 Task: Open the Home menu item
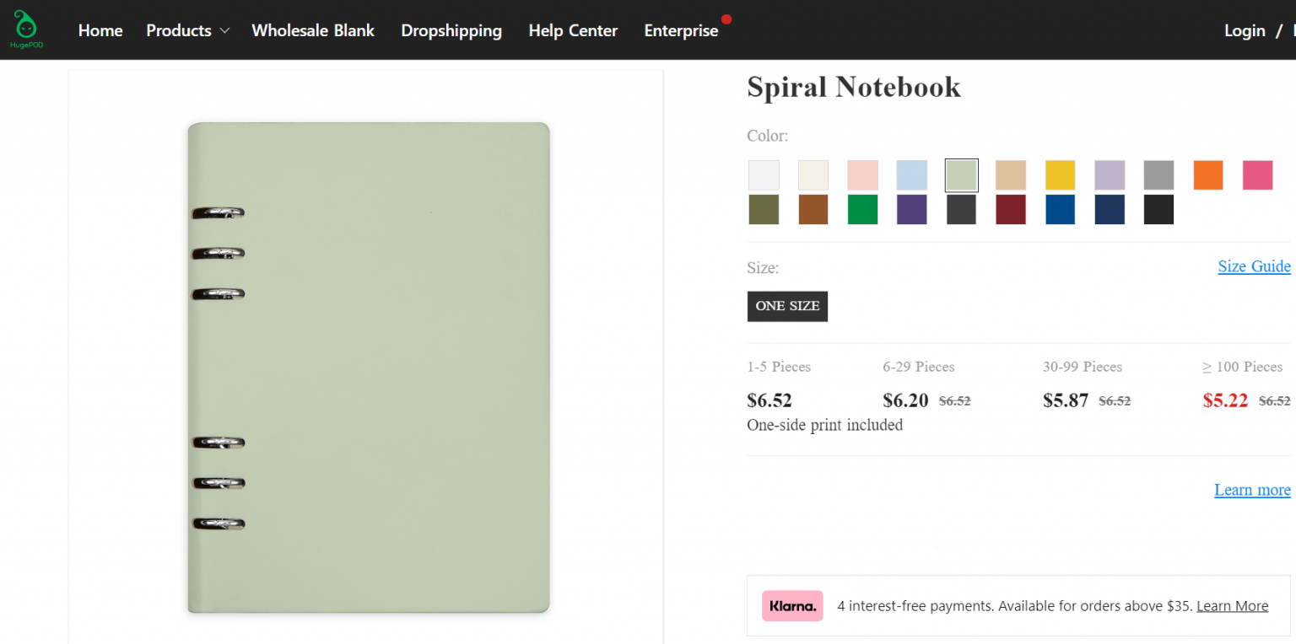(100, 30)
